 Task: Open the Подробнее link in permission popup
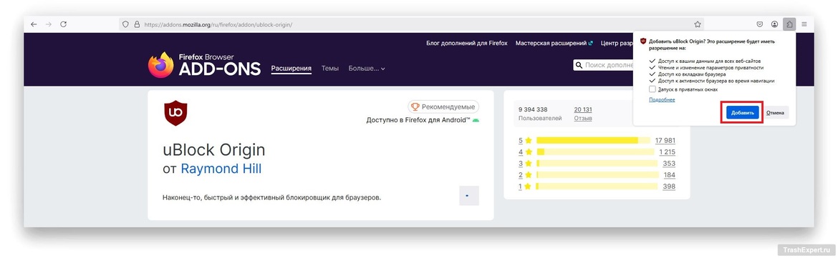pyautogui.click(x=662, y=99)
